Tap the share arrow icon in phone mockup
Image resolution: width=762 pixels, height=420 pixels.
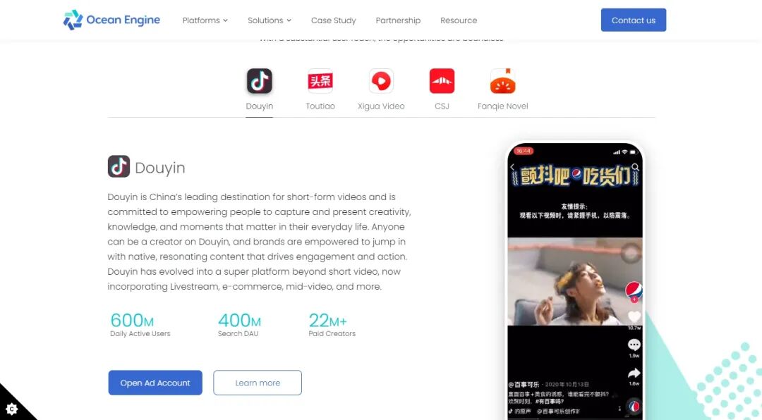[x=634, y=373]
